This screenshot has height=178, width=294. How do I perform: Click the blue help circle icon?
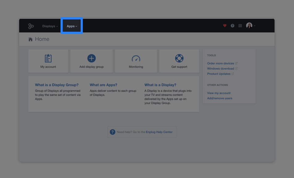pos(112,132)
